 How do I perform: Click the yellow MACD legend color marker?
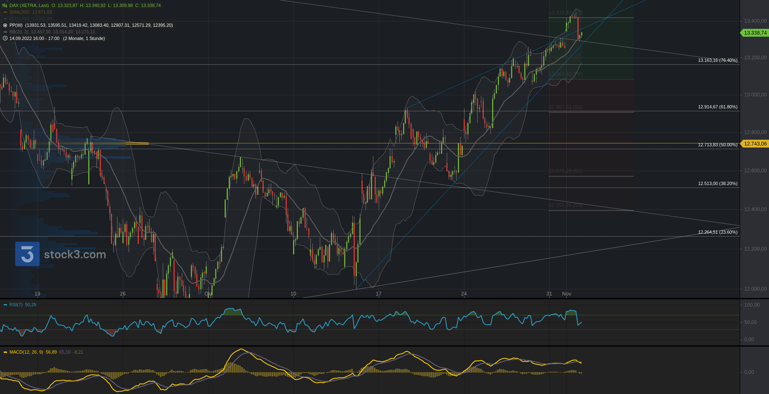[x=5, y=352]
